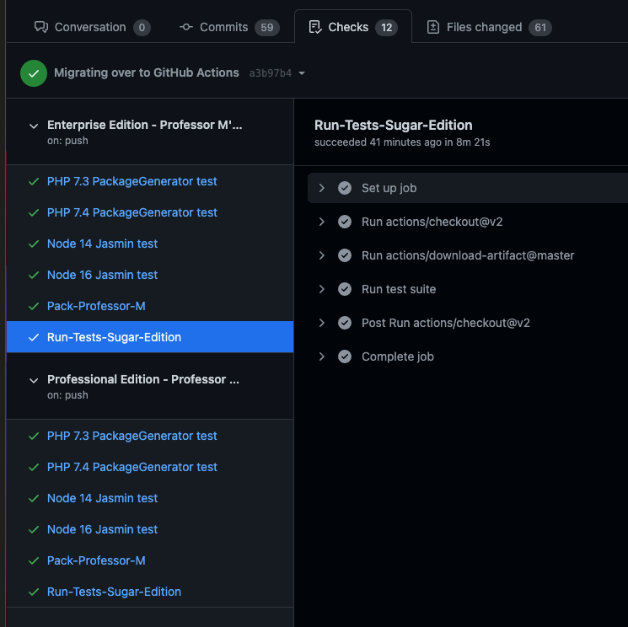Click the Files changed diff icon
The height and width of the screenshot is (627, 628).
[433, 27]
